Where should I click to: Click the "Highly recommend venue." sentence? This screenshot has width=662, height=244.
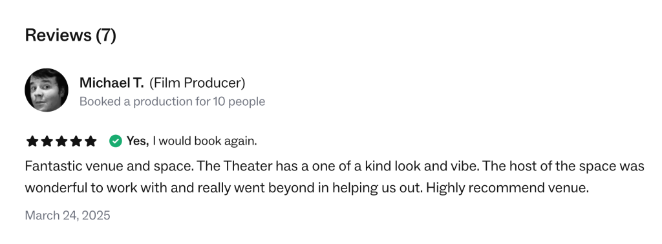coord(507,188)
